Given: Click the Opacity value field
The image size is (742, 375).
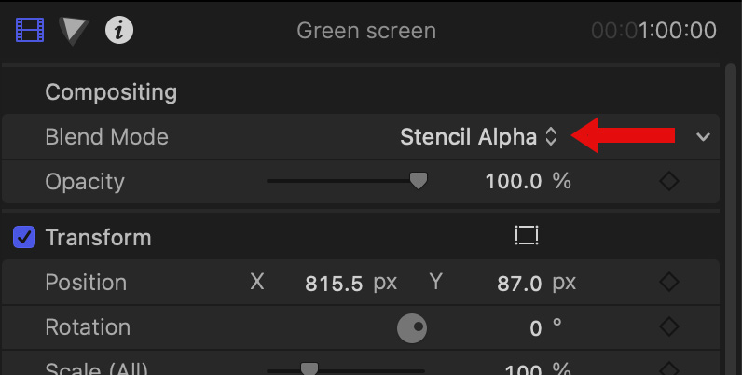Looking at the screenshot, I should [513, 181].
